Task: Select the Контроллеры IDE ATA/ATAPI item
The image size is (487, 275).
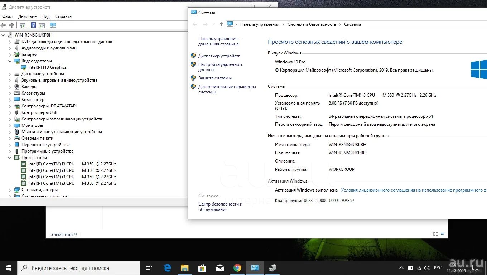Action: coord(49,106)
